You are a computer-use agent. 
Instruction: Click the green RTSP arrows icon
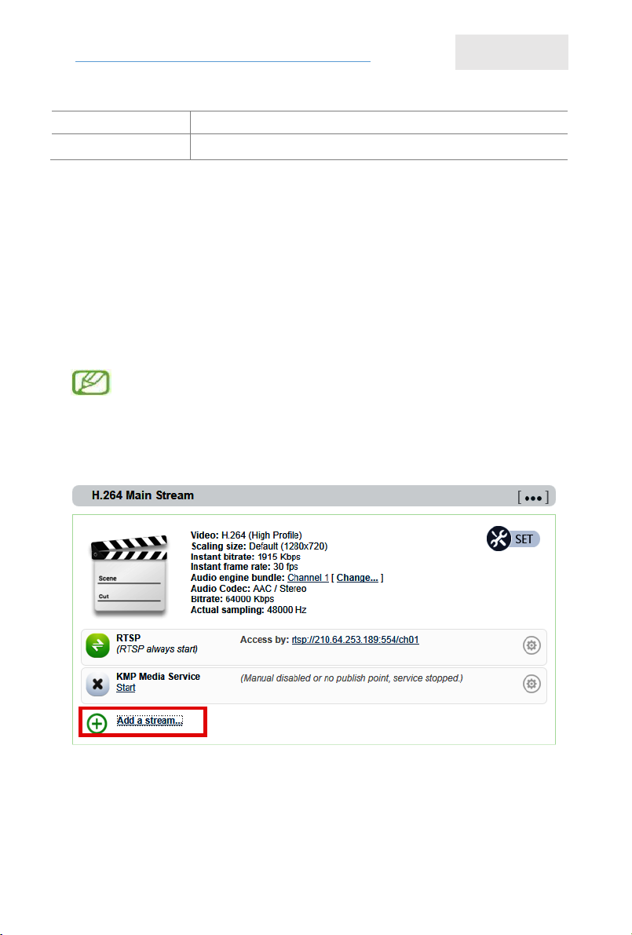tap(98, 645)
